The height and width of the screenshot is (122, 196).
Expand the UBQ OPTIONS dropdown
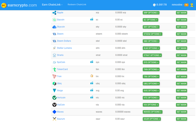pyautogui.click(x=151, y=84)
